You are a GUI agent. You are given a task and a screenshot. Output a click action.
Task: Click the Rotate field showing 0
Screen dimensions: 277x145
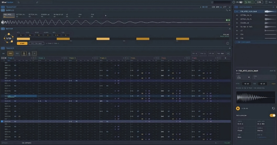pos(39,35)
